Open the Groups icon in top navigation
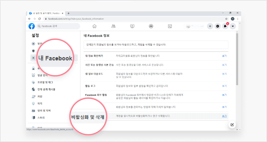267x142 pixels. pos(151,26)
